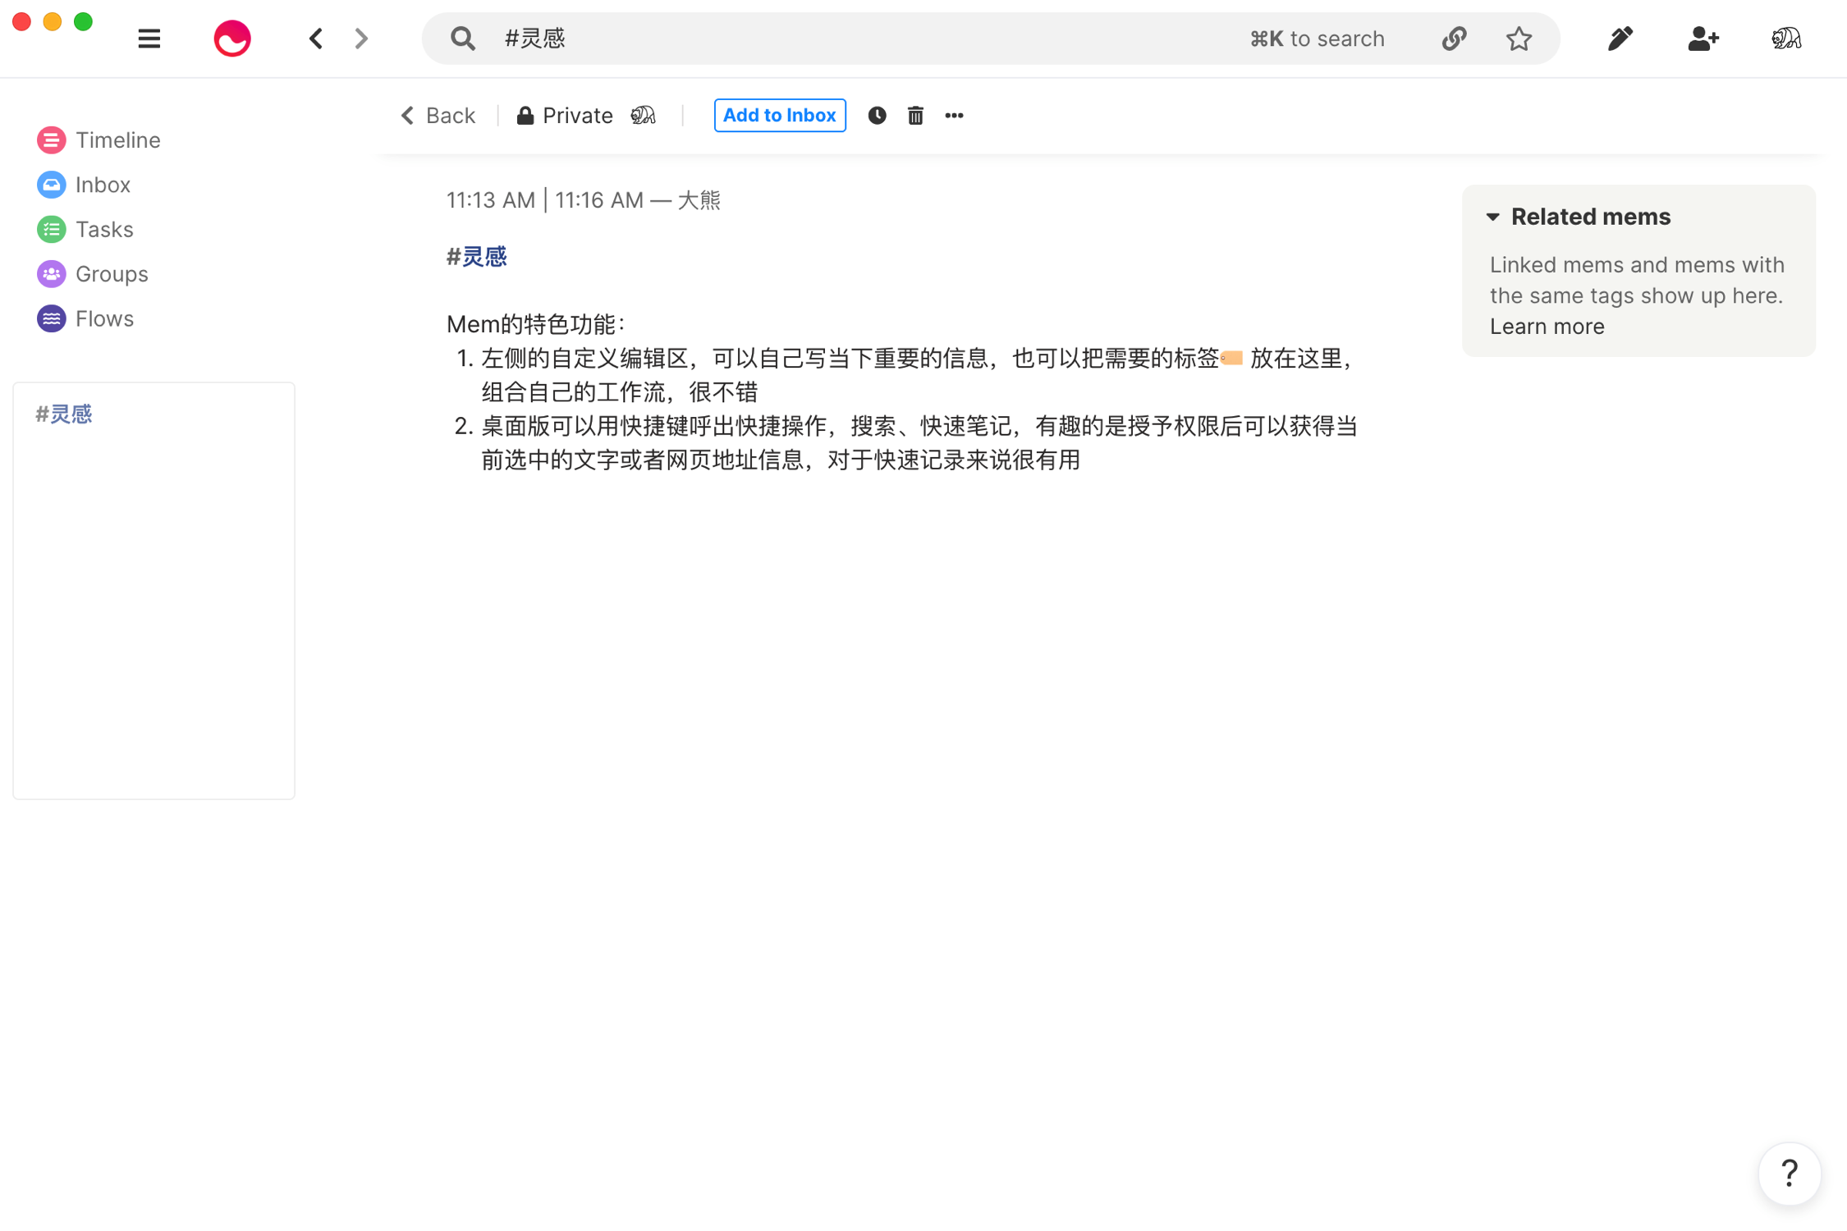The image size is (1847, 1231).
Task: Click the red Mem logo icon
Action: 232,39
